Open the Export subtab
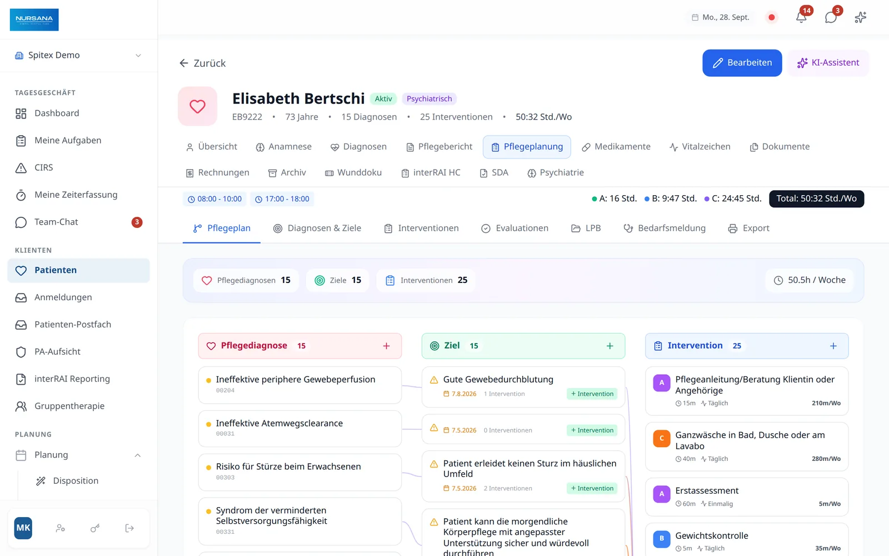Image resolution: width=889 pixels, height=556 pixels. point(749,229)
